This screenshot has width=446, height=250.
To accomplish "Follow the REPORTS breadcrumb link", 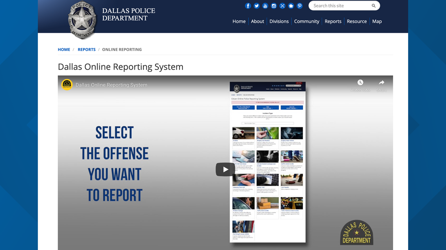I will pos(86,49).
